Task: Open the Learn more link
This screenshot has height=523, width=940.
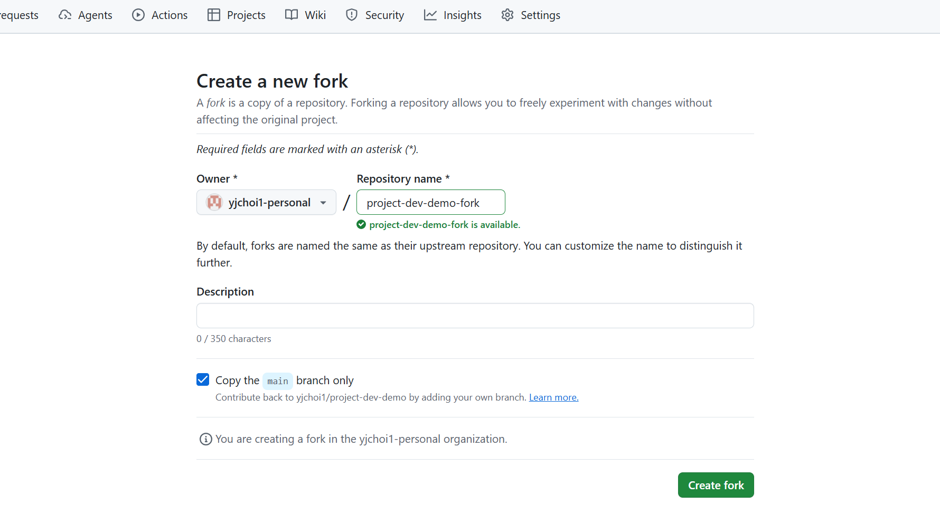Action: (553, 397)
